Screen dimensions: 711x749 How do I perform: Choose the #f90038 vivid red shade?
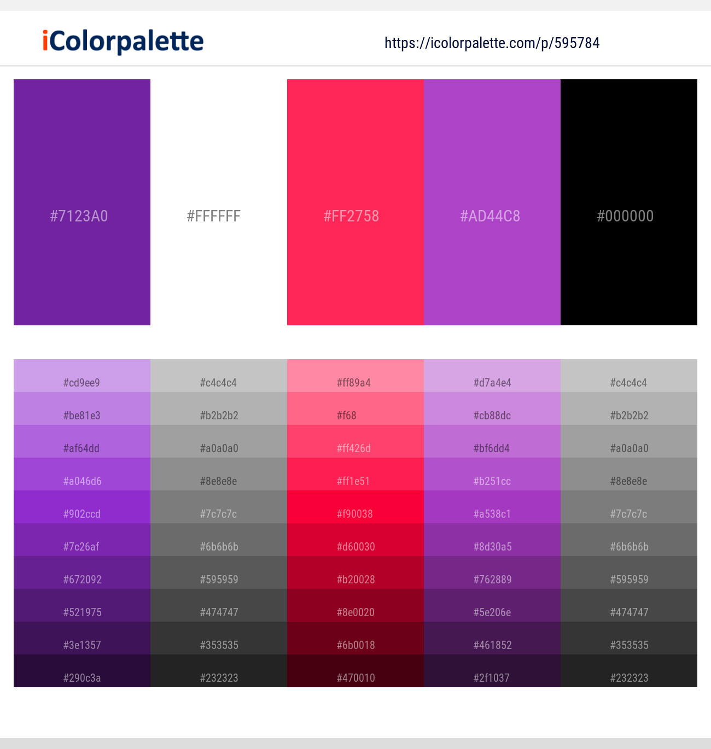click(355, 507)
